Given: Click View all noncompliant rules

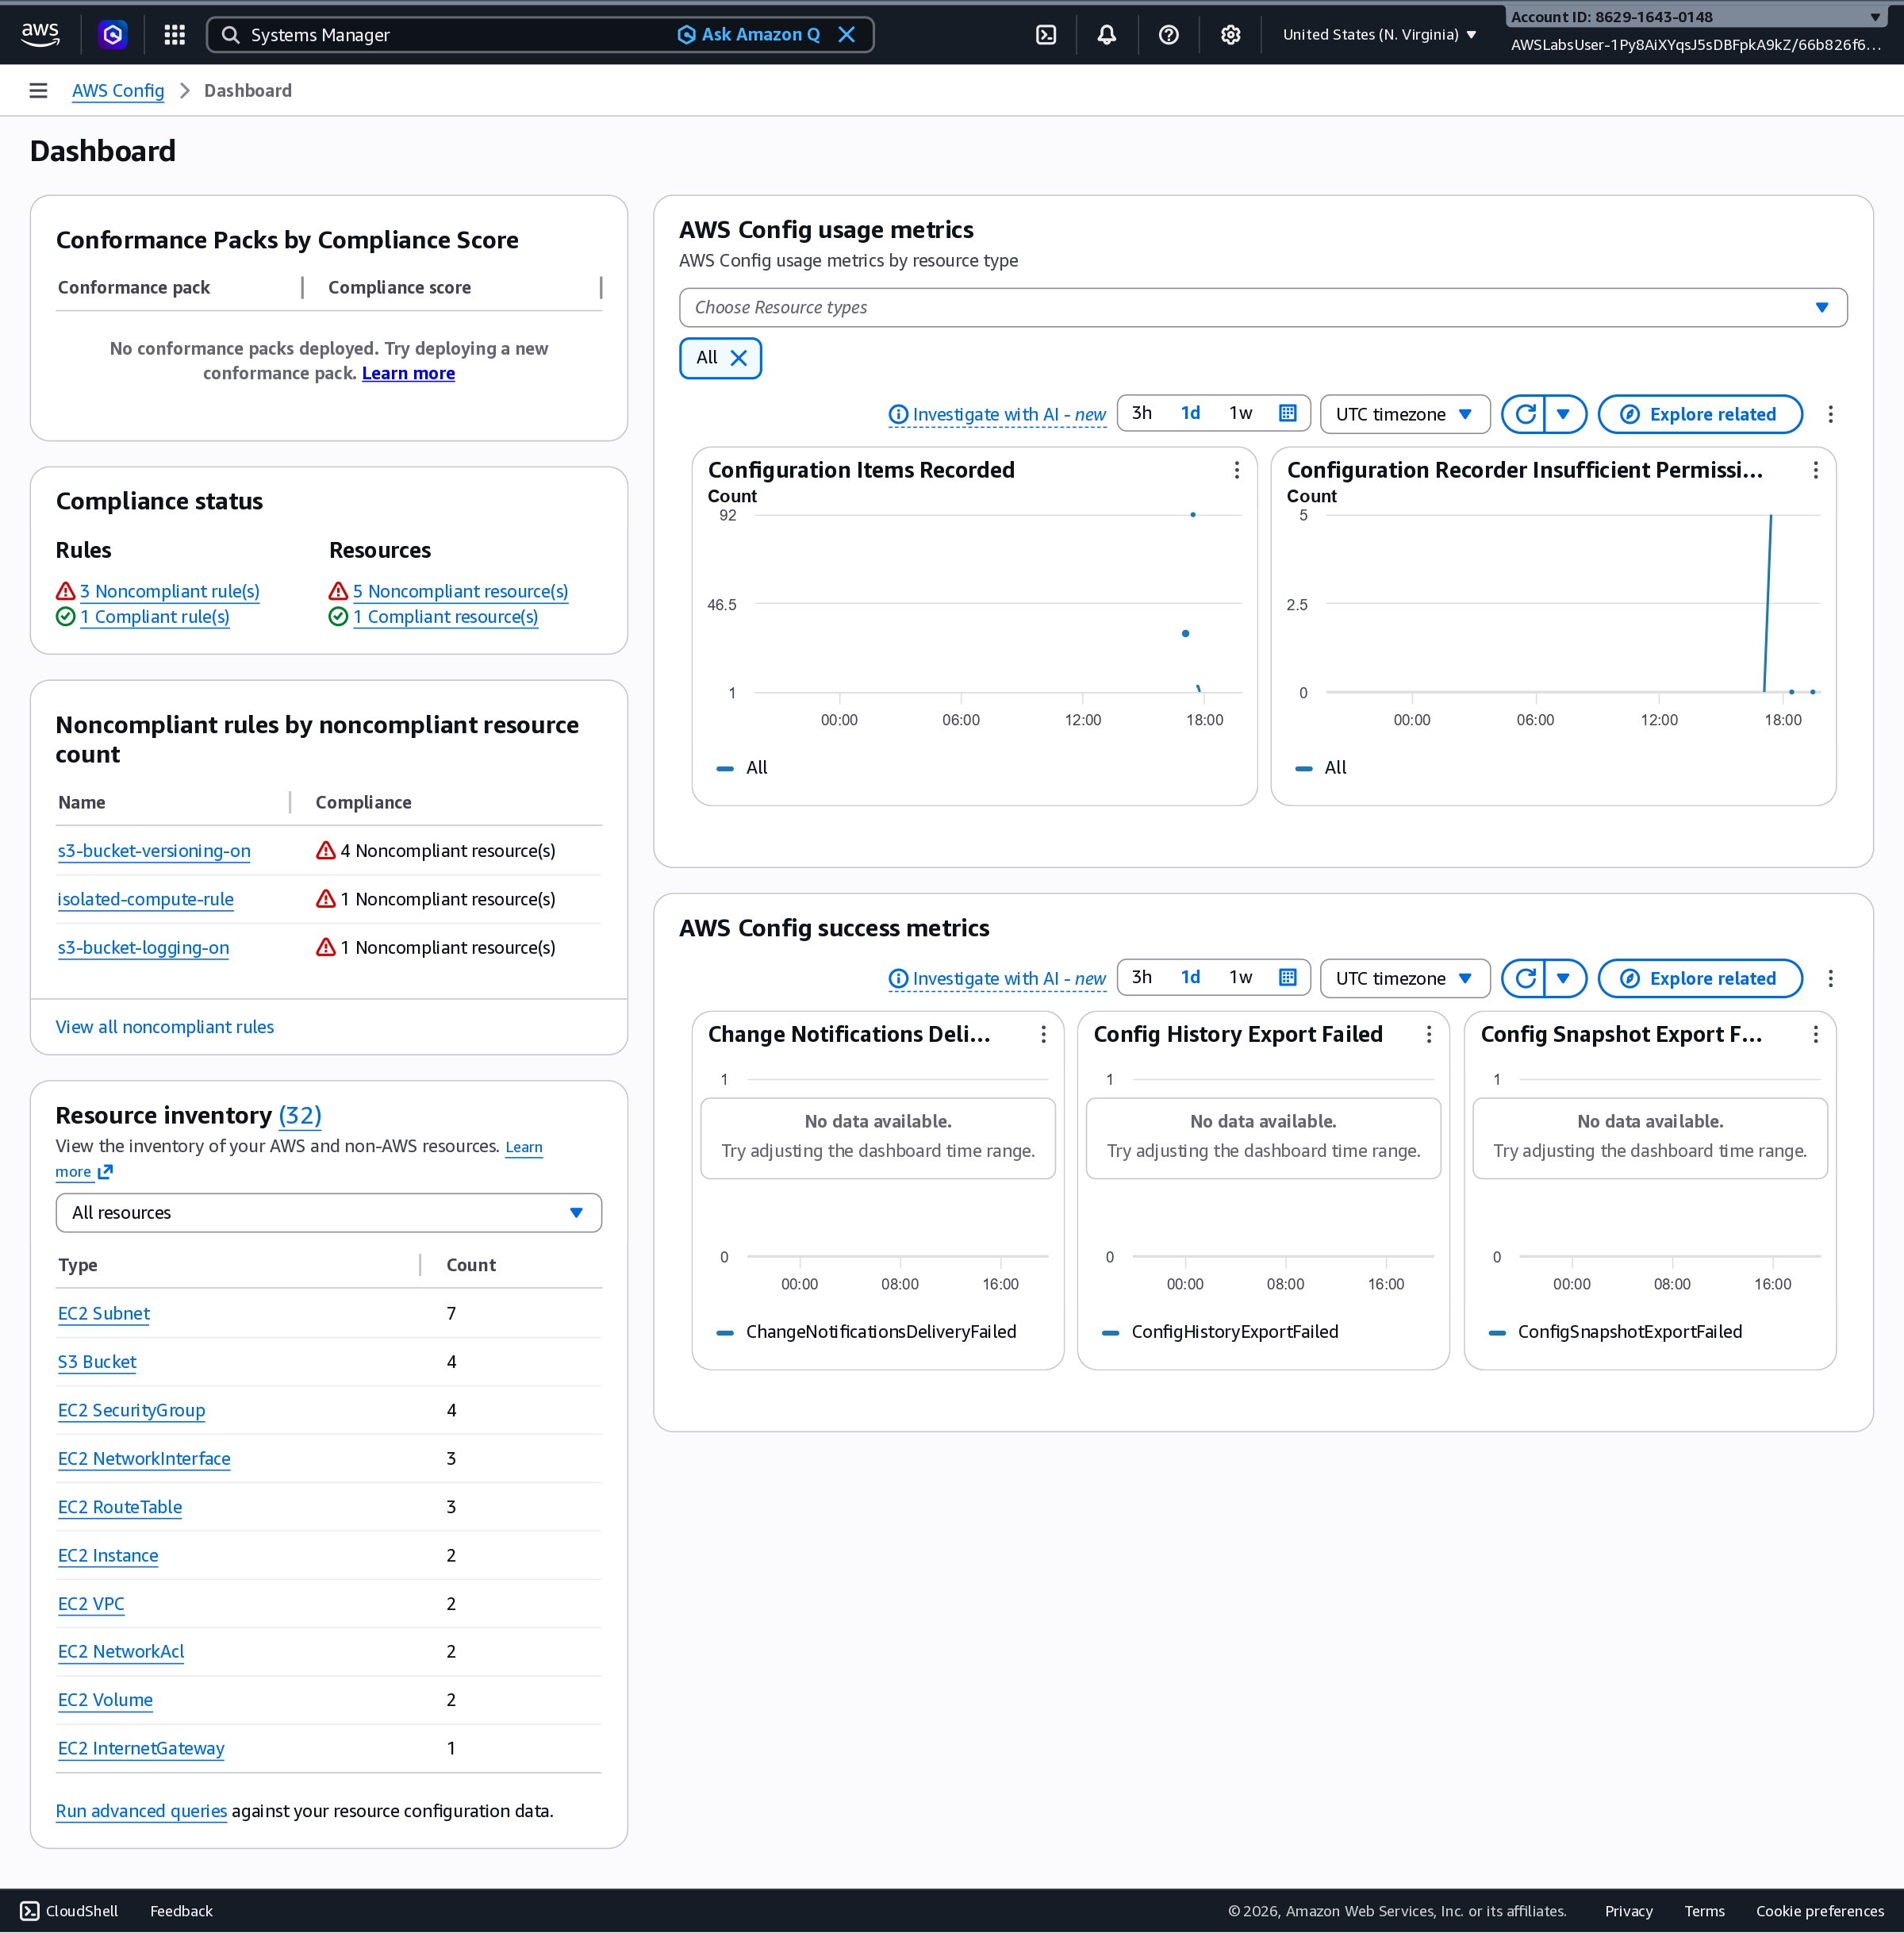Looking at the screenshot, I should tap(165, 1027).
